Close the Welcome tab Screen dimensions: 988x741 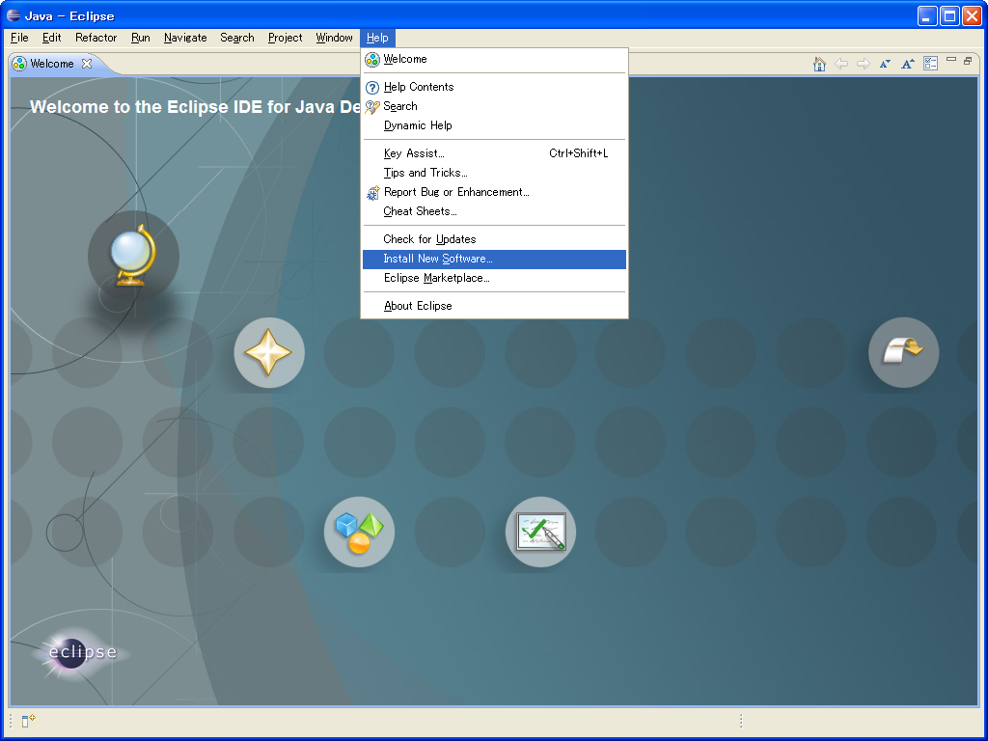[87, 64]
